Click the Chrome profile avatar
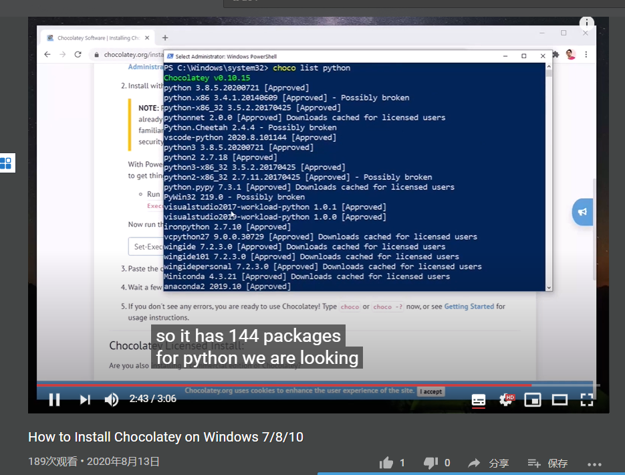Image resolution: width=625 pixels, height=475 pixels. (571, 55)
